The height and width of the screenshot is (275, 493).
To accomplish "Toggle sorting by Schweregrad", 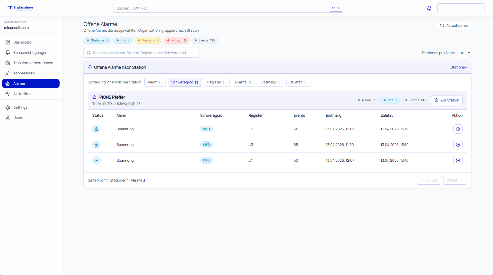I will 185,82.
